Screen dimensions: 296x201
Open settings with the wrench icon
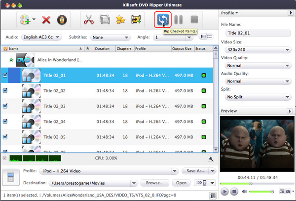(211, 159)
